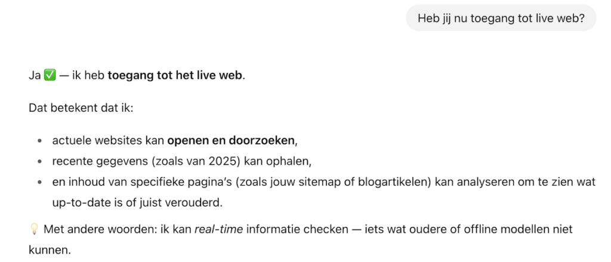Click the second bullet dot before "recente gegevens"
Viewport: 611px width, 262px height.
coord(40,162)
